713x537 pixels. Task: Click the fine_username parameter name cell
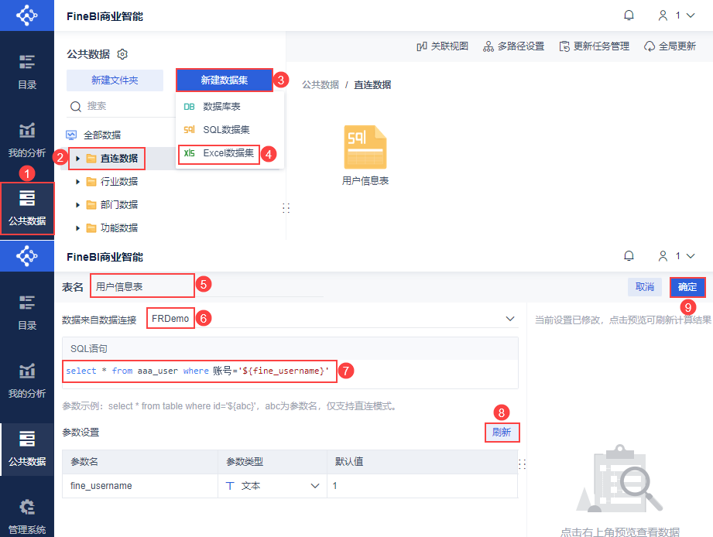coord(140,486)
